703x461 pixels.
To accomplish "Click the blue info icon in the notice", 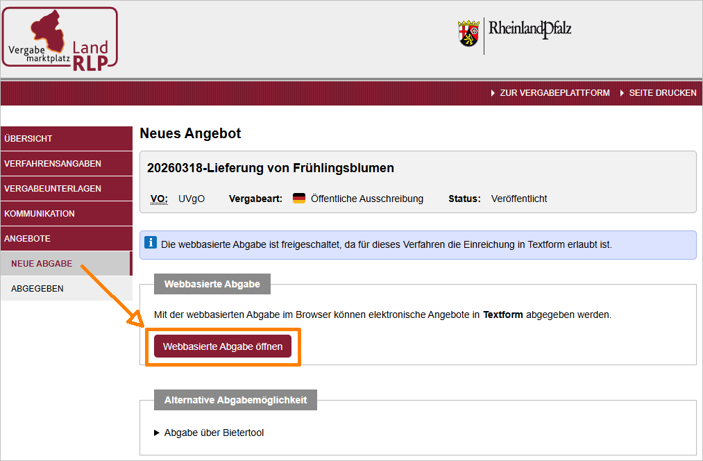I will click(151, 243).
